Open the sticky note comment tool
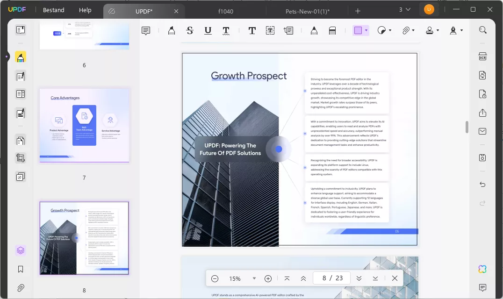This screenshot has width=503, height=299. [146, 31]
